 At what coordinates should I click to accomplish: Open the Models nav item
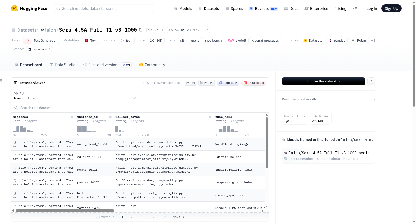183,8
